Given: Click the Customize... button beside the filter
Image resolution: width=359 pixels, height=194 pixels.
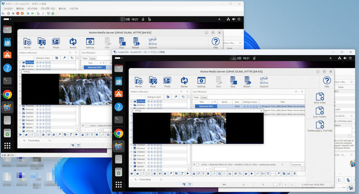Looking at the screenshot, I should tap(297, 164).
